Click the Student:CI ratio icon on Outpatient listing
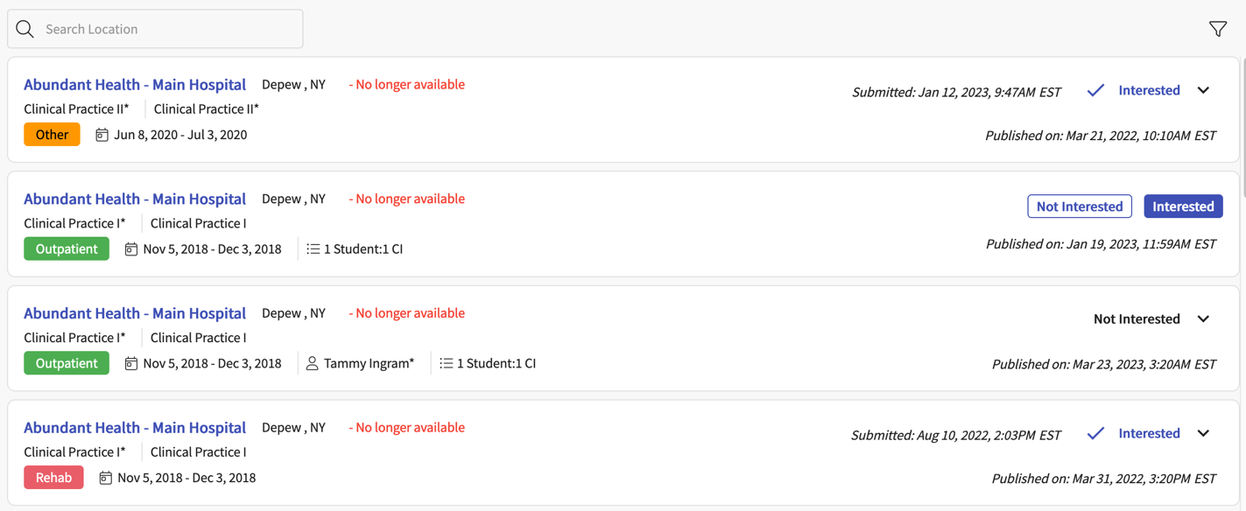The width and height of the screenshot is (1246, 511). point(313,248)
